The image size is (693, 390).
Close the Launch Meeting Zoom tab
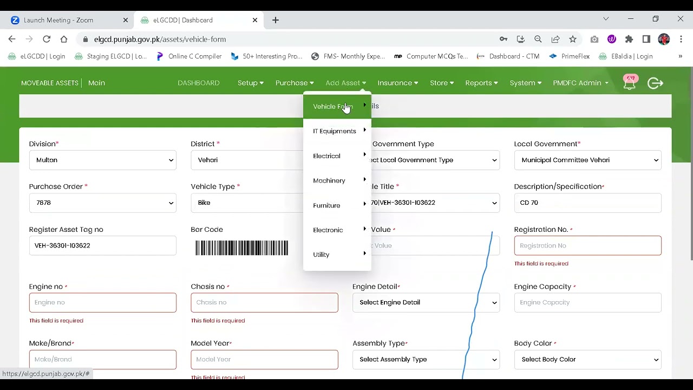126,20
